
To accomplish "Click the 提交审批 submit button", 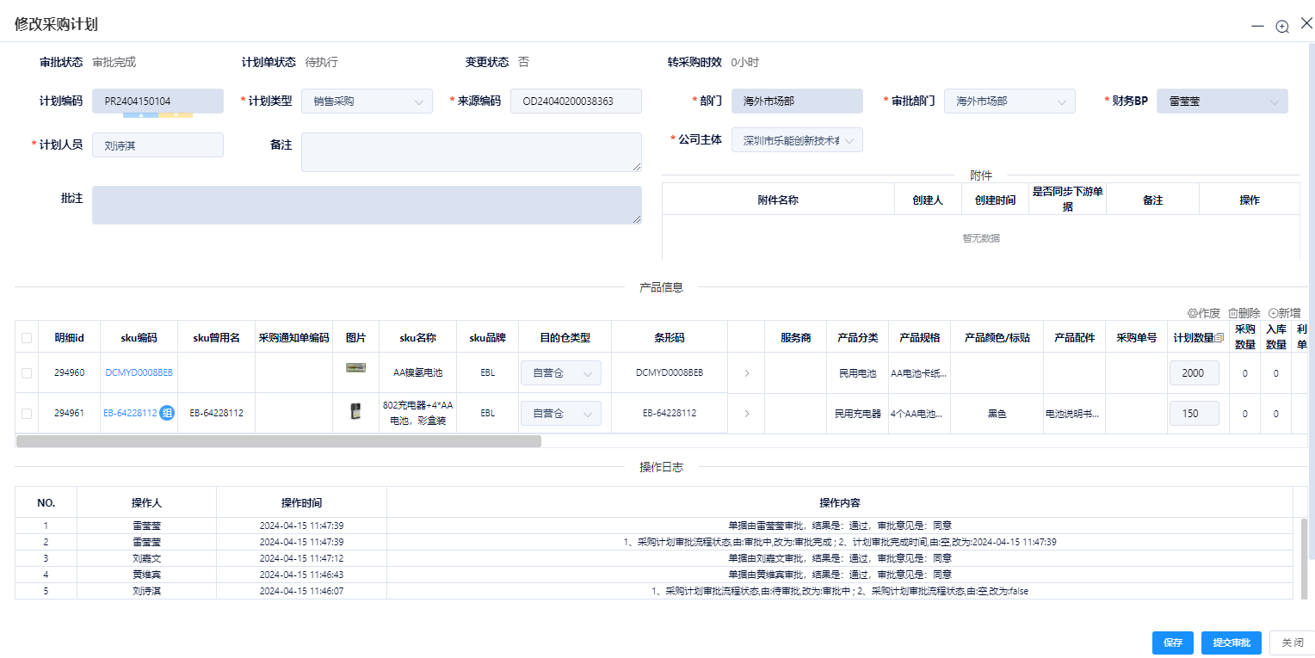I will point(1231,643).
